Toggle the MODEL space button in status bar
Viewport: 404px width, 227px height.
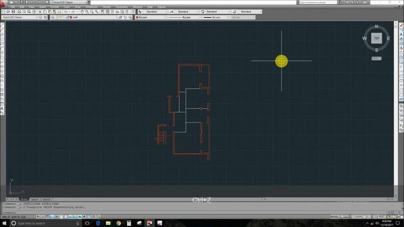click(x=334, y=217)
